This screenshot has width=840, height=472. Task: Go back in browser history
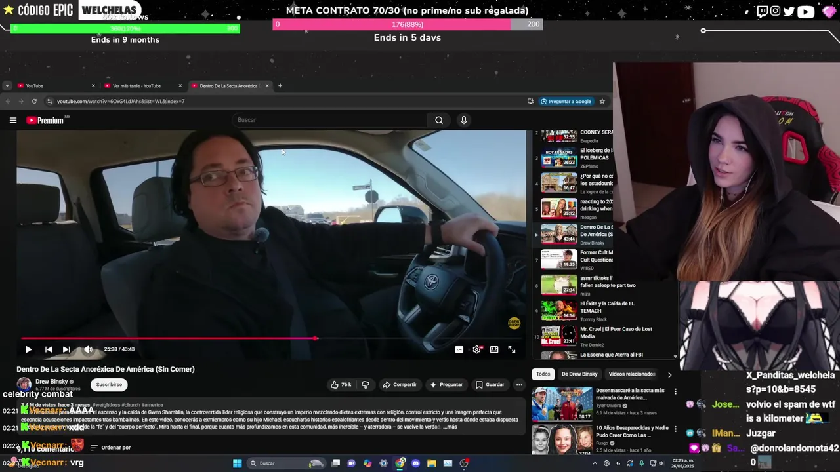(x=8, y=101)
